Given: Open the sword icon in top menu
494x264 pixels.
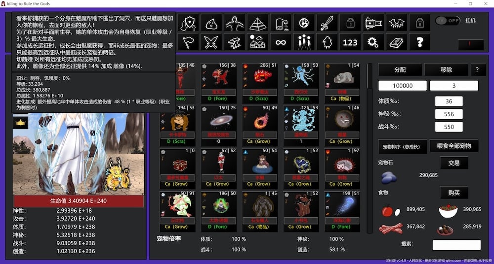Looking at the screenshot, I should pos(327,23).
